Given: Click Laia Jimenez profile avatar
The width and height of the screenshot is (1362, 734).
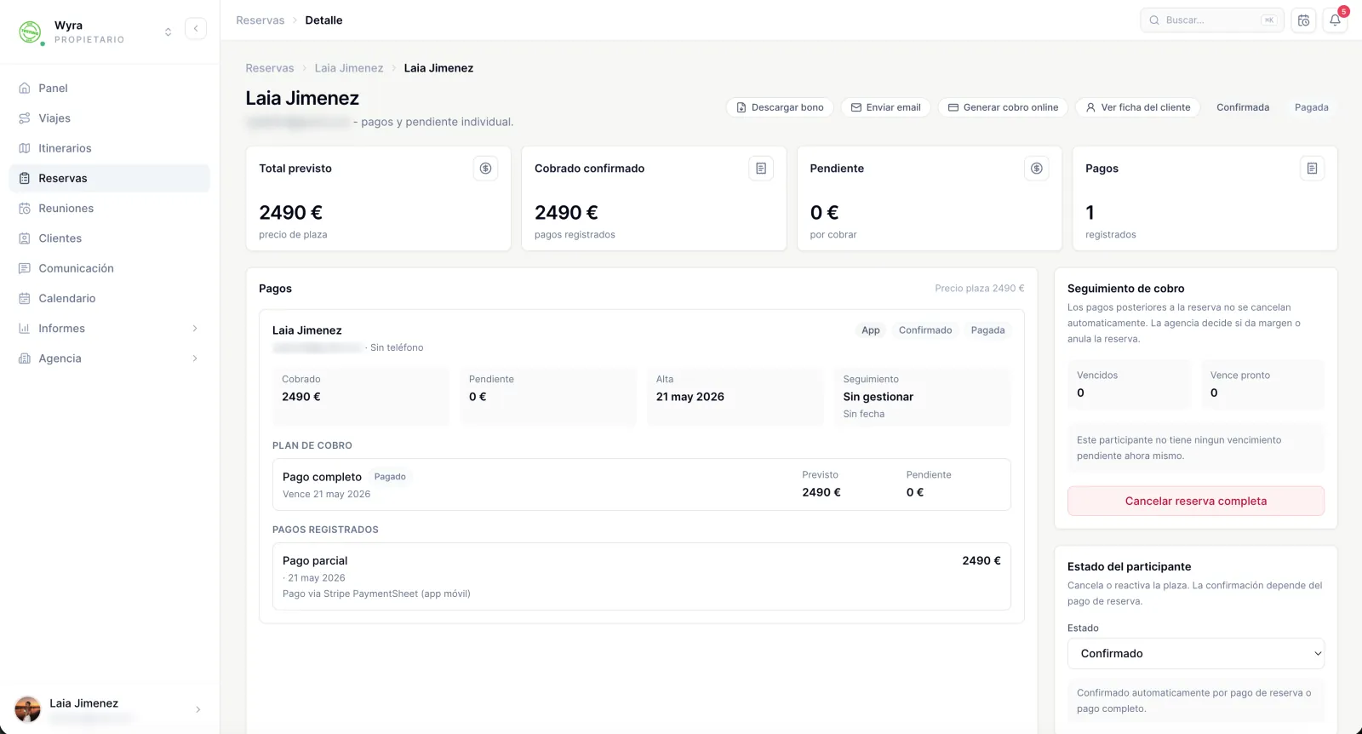Looking at the screenshot, I should pyautogui.click(x=28, y=709).
